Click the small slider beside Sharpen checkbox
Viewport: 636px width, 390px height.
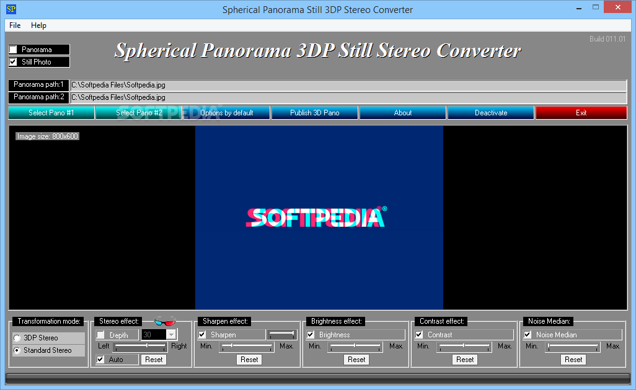[x=282, y=334]
